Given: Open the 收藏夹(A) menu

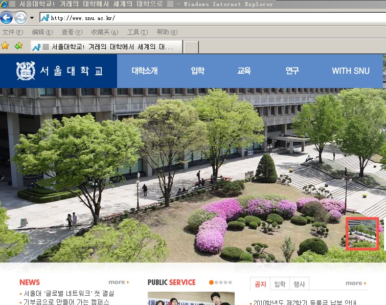Looking at the screenshot, I should [105, 32].
